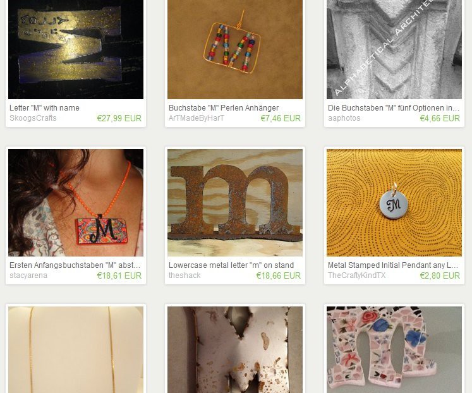Viewport: 472px width, 393px height.
Task: Open the distressed white metal M image
Action: pyautogui.click(x=235, y=349)
